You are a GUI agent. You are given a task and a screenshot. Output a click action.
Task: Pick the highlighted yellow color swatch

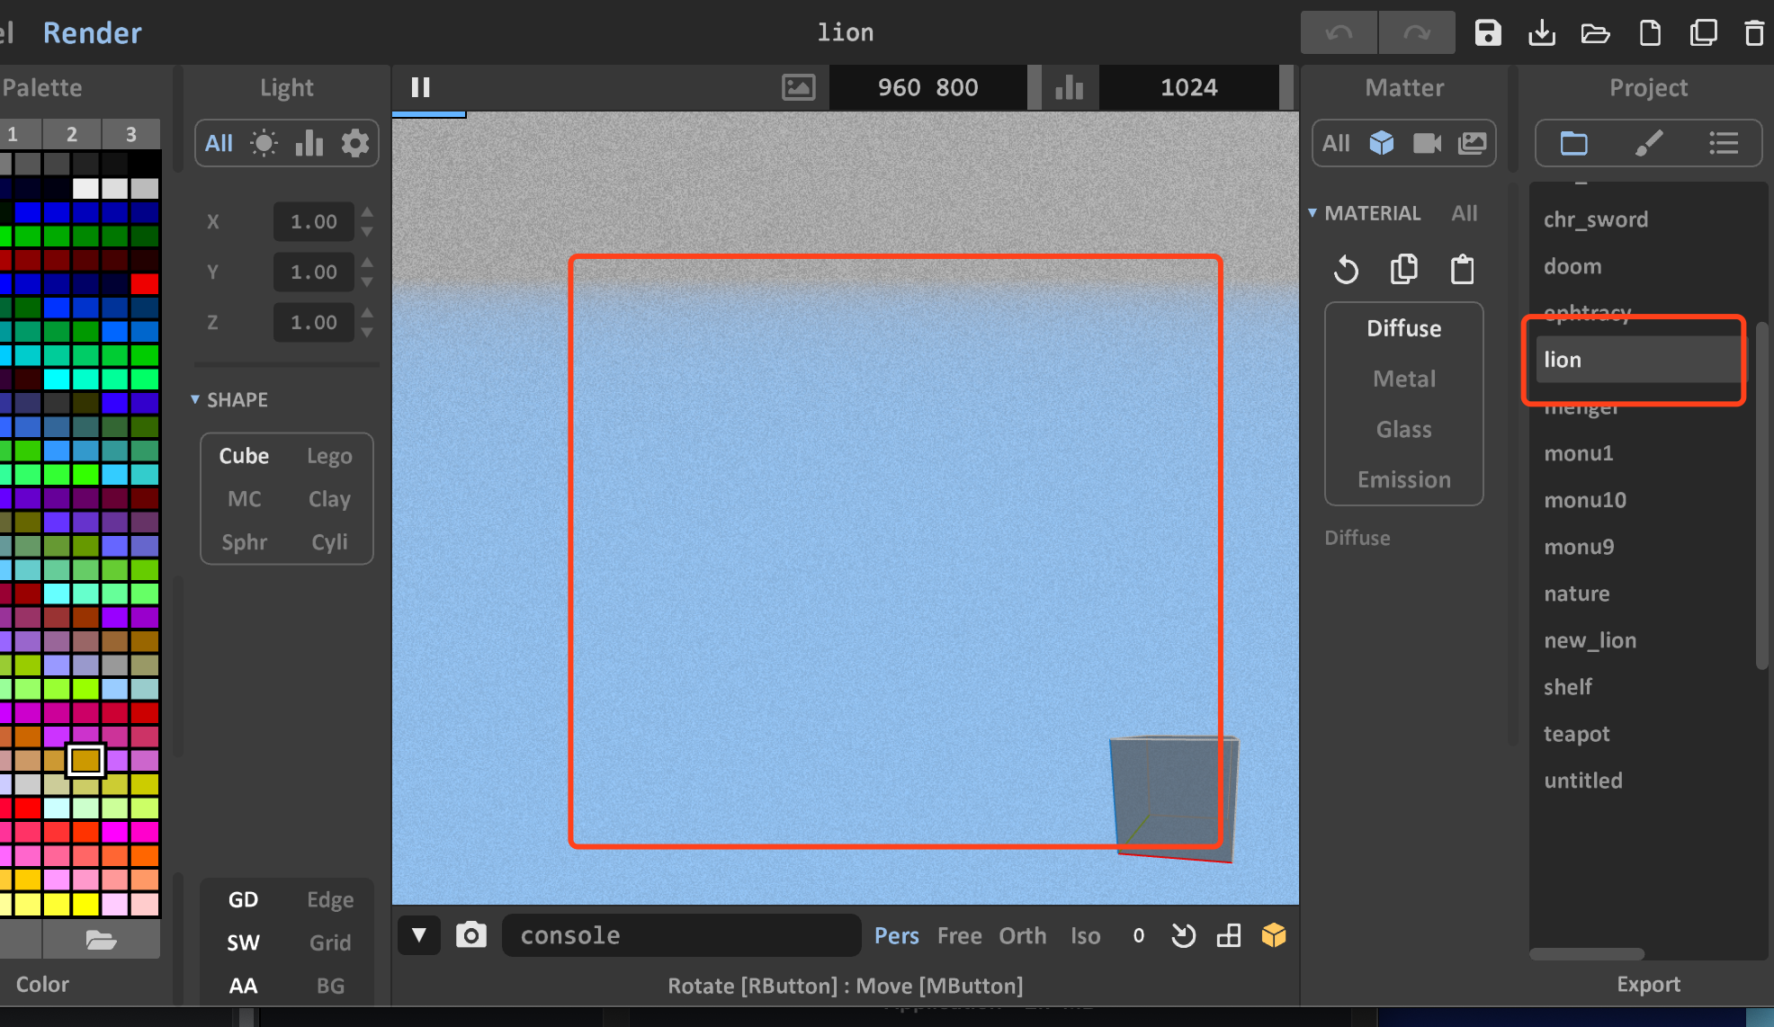click(x=85, y=760)
